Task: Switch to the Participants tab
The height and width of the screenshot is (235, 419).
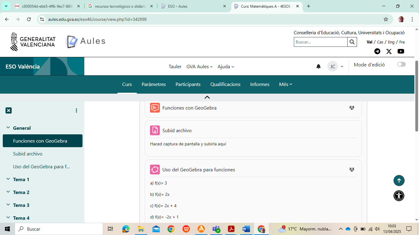Action: tap(188, 84)
